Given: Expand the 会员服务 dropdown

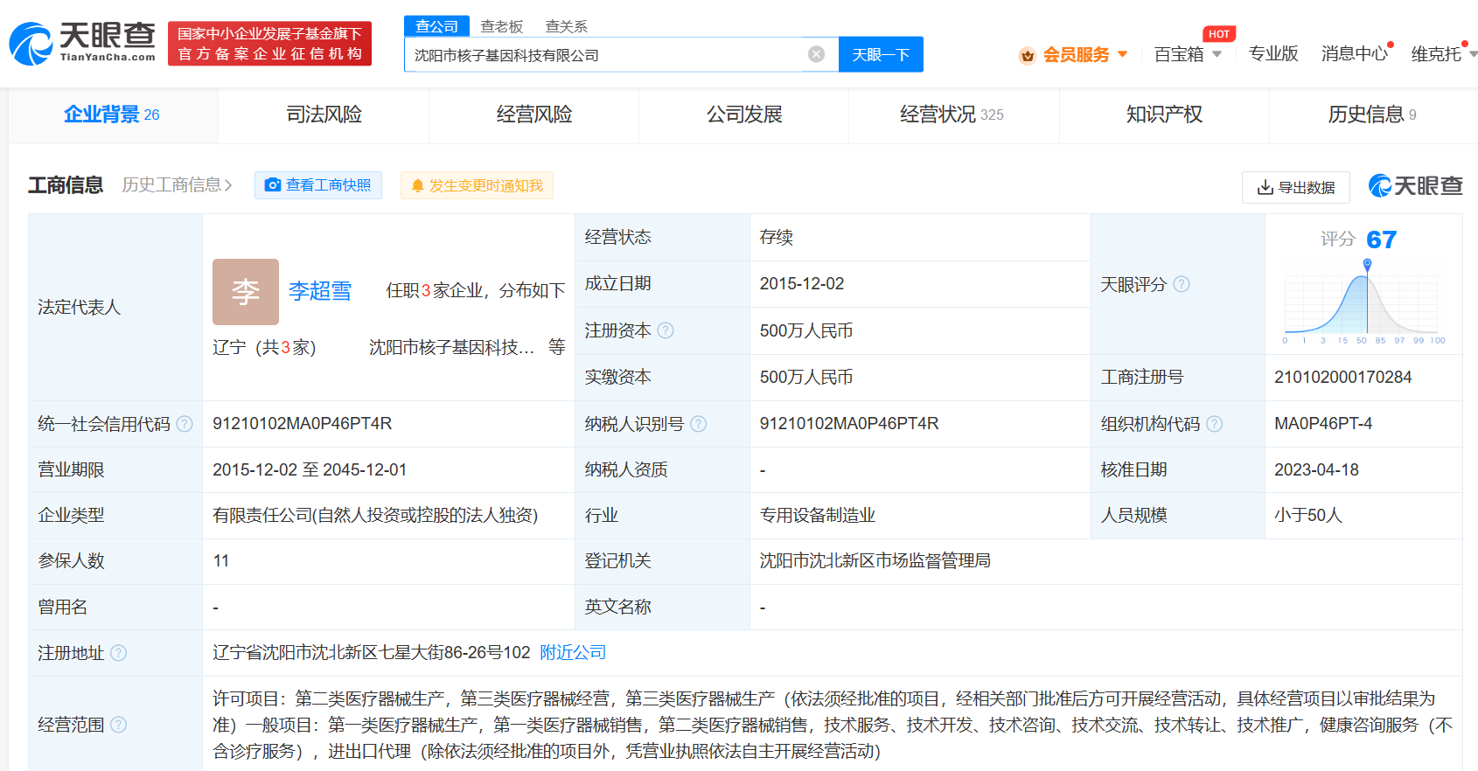Looking at the screenshot, I should click(x=1123, y=54).
